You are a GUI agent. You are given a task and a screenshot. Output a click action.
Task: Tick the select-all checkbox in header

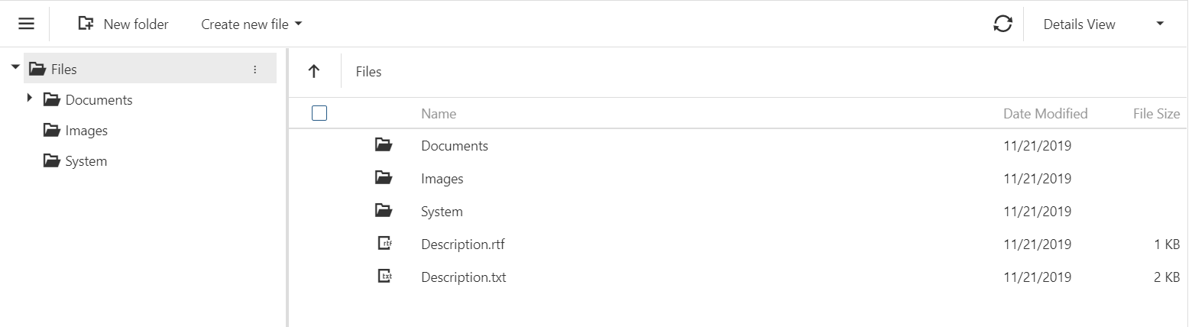[x=319, y=113]
